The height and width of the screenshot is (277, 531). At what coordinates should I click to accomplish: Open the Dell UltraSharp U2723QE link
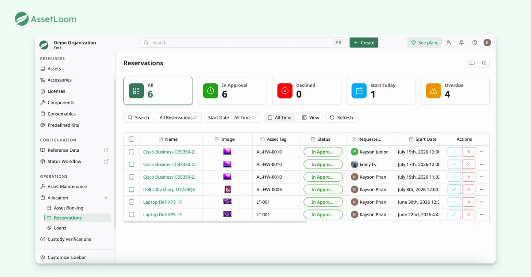pos(169,189)
